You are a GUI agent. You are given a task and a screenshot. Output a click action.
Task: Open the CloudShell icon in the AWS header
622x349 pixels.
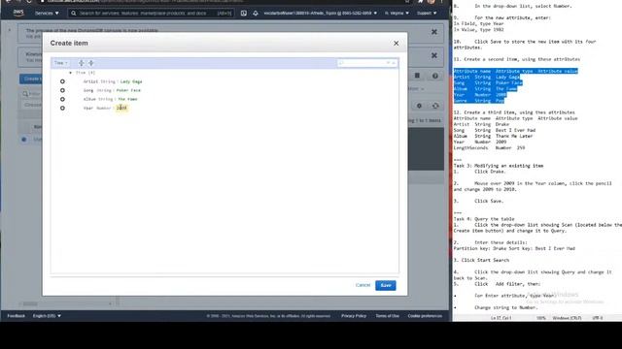(x=244, y=13)
